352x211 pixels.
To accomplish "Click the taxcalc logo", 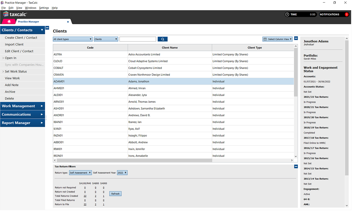I will pos(15,14).
